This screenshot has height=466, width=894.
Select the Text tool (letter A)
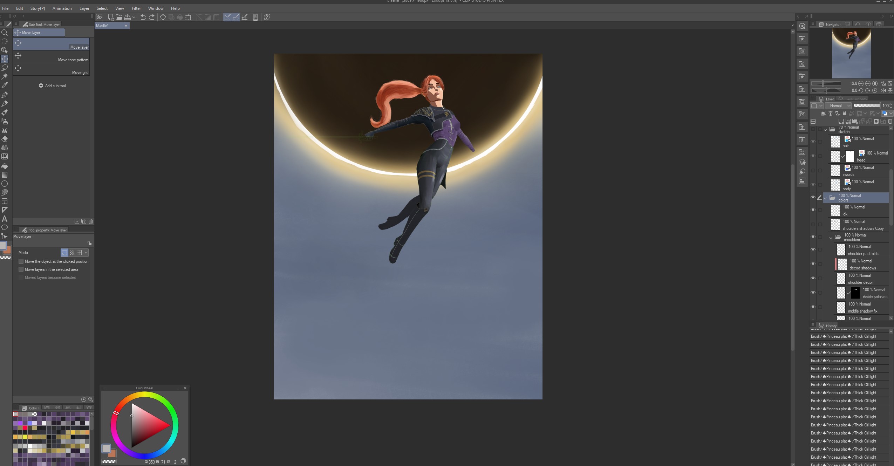5,219
